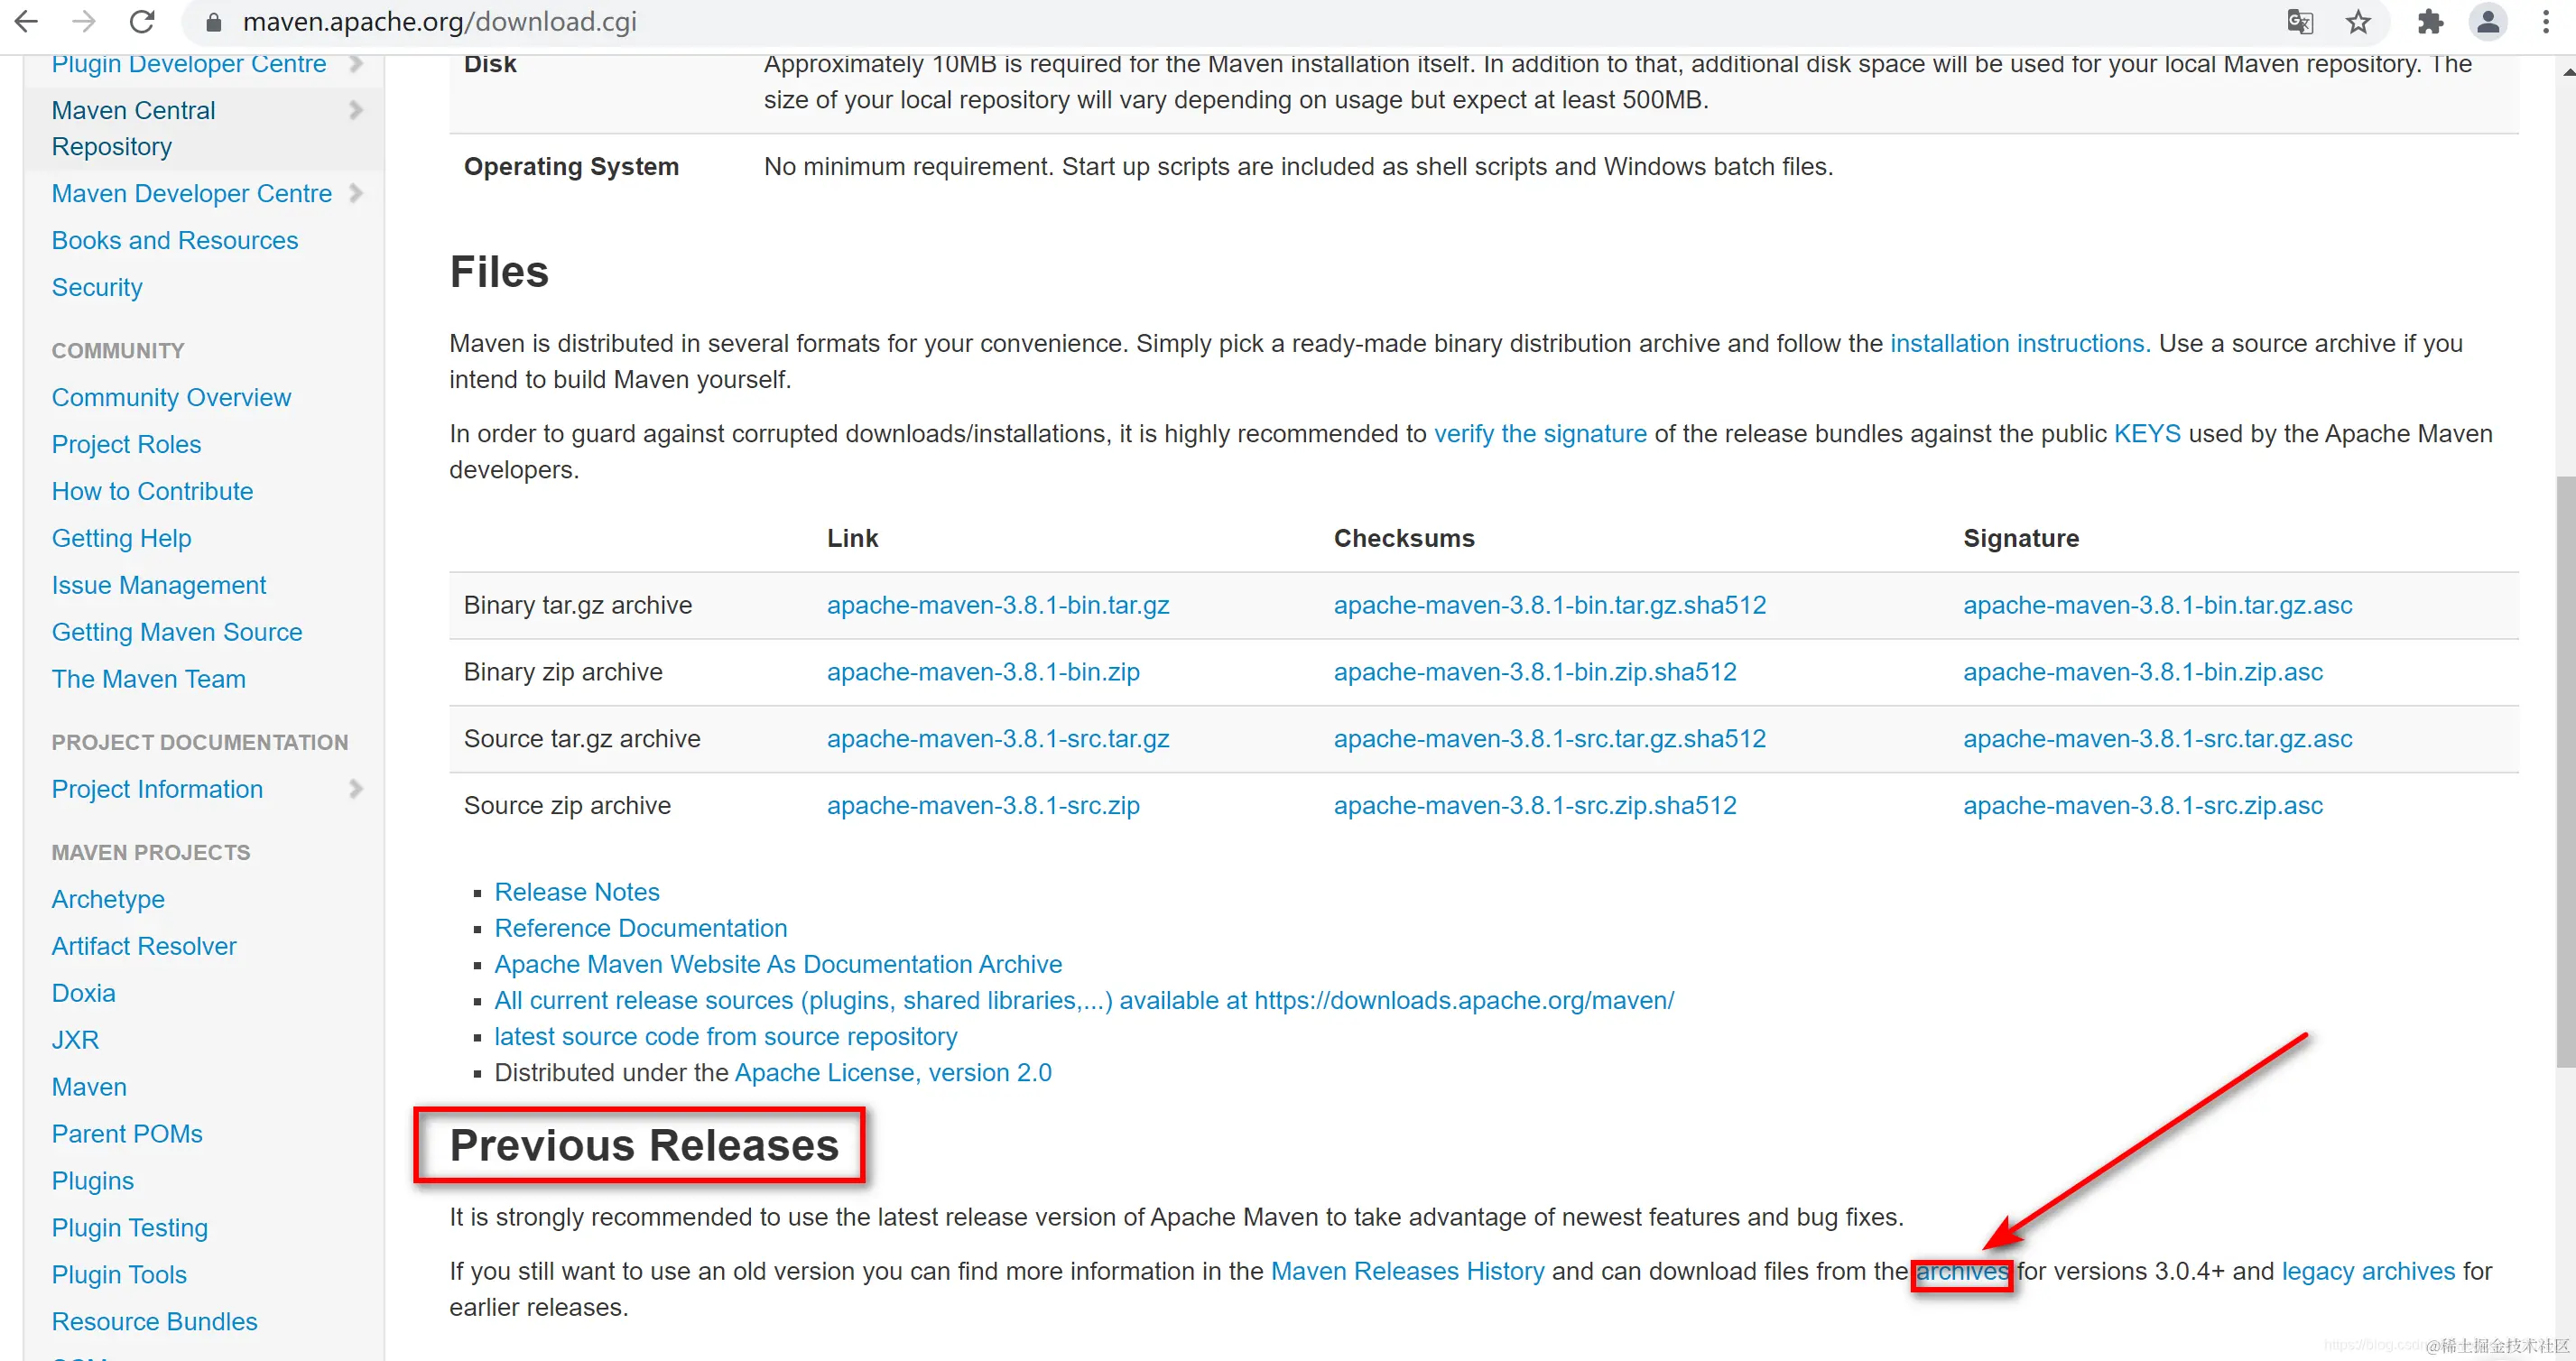Open the archives link for old versions
This screenshot has width=2576, height=1361.
point(1961,1271)
